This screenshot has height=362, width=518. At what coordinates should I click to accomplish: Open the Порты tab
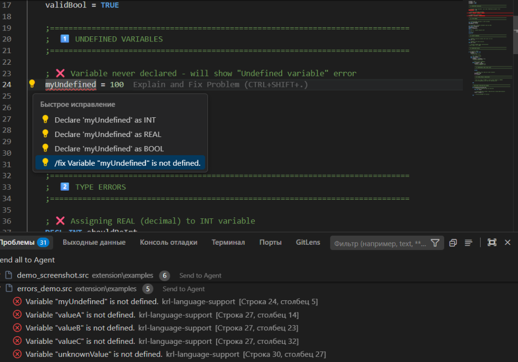pos(270,243)
